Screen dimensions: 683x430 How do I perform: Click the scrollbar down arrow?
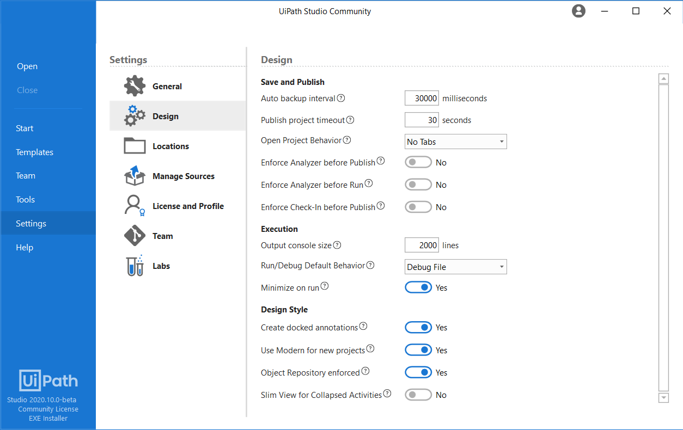click(x=663, y=398)
